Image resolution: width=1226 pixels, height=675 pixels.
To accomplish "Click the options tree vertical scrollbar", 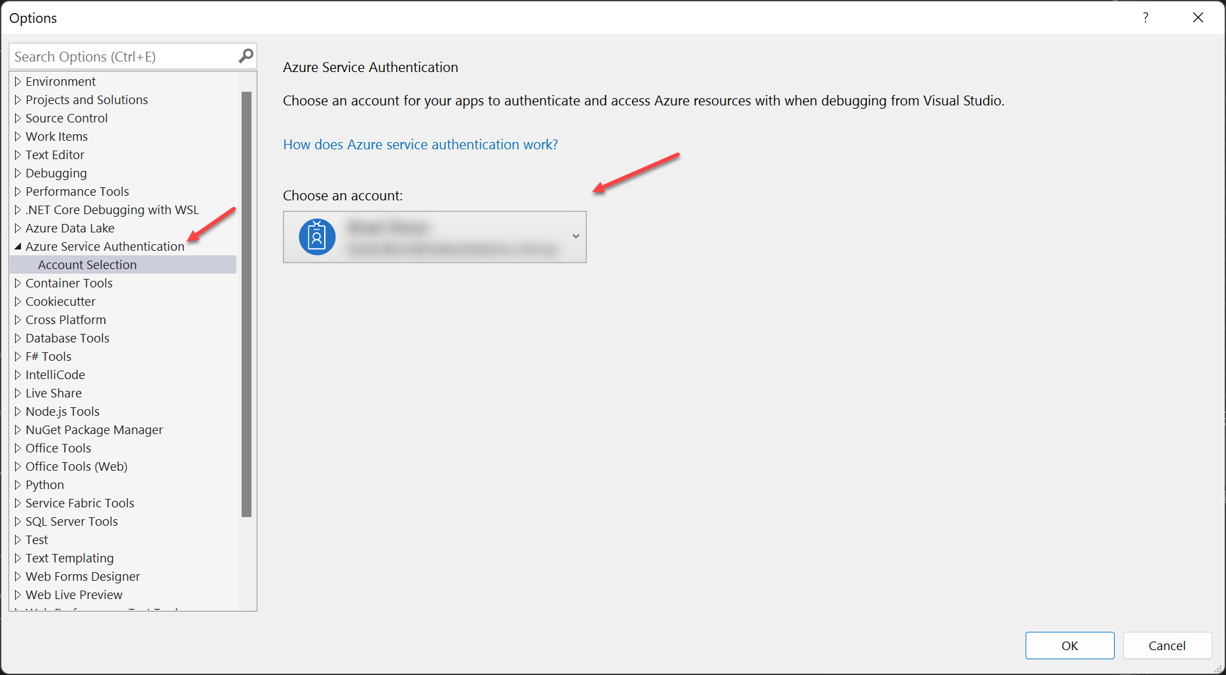I will pos(246,304).
